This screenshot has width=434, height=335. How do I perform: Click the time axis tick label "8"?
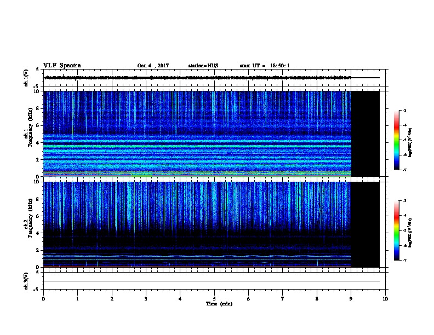pyautogui.click(x=317, y=299)
